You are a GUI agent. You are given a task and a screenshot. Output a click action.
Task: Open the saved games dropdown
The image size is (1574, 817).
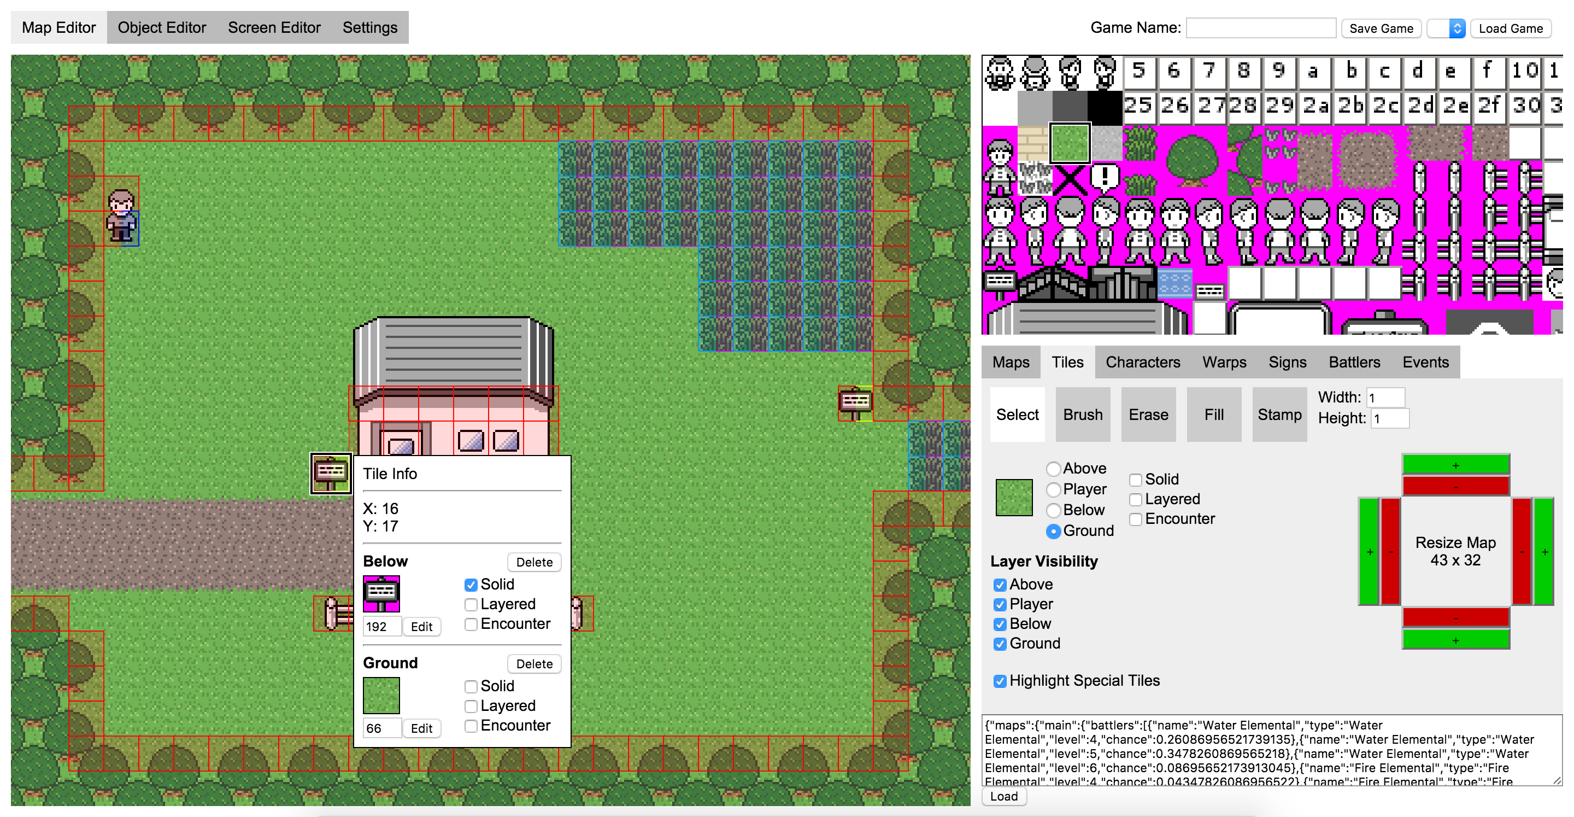point(1446,28)
